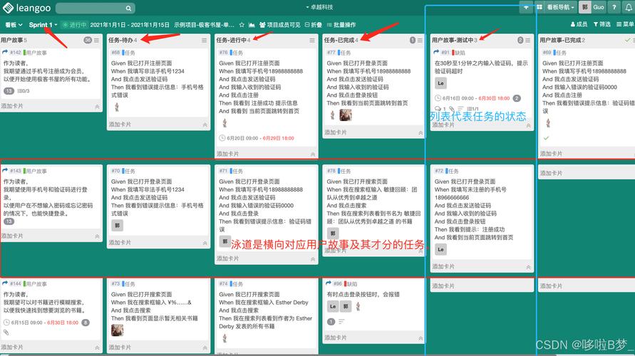Toggle the done checkmark on card #69

[546, 138]
